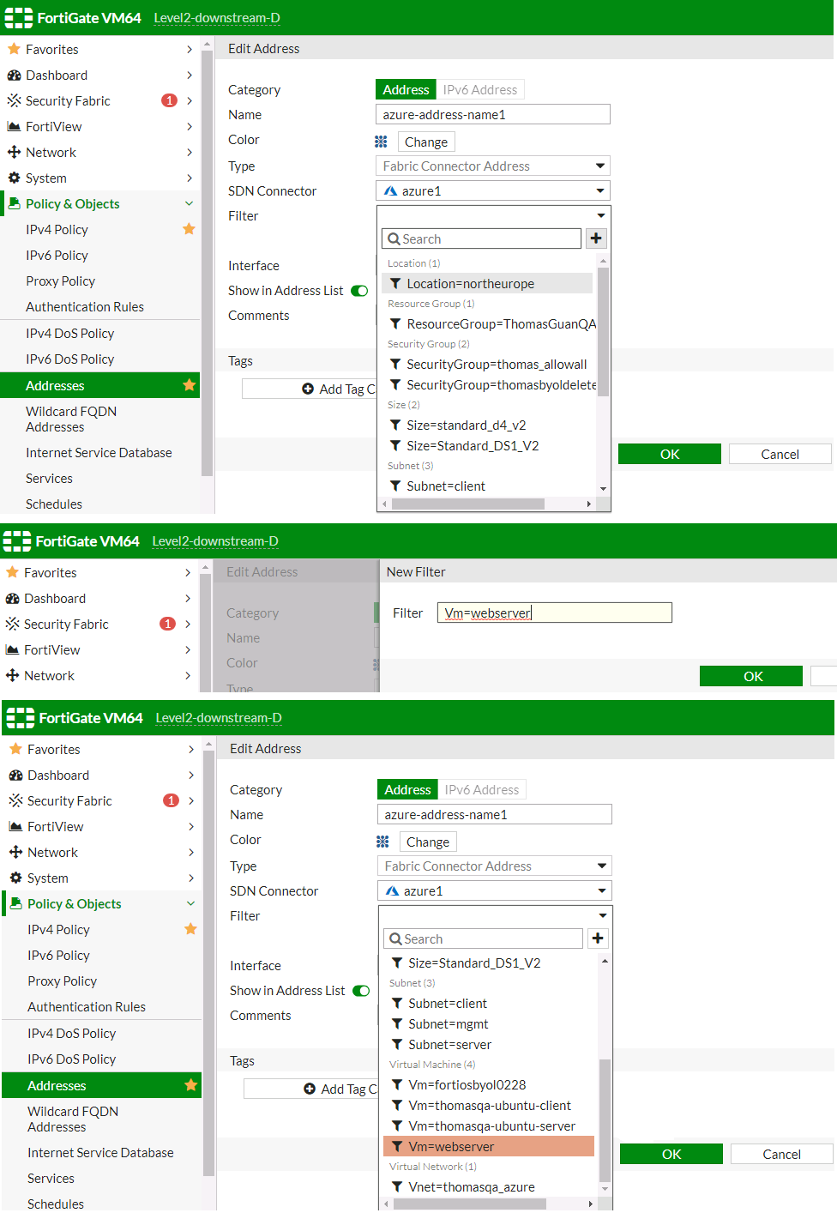837x1219 pixels.
Task: Click the Network cross-arrows icon in the middle screenshot sidebar
Action: pyautogui.click(x=12, y=675)
